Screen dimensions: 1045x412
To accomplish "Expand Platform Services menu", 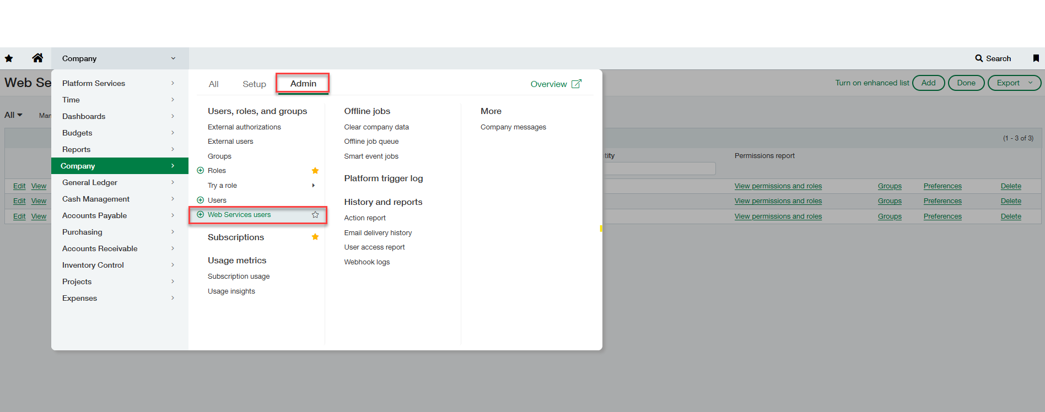I will (120, 83).
